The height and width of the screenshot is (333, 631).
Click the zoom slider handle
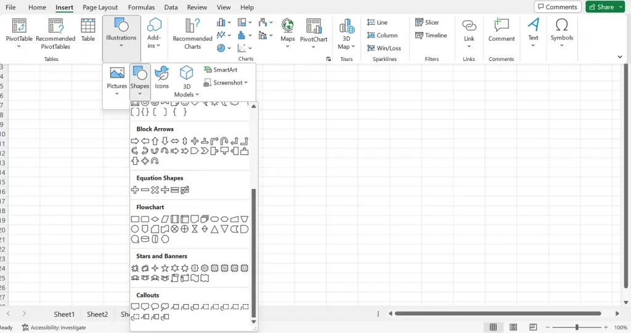577,327
